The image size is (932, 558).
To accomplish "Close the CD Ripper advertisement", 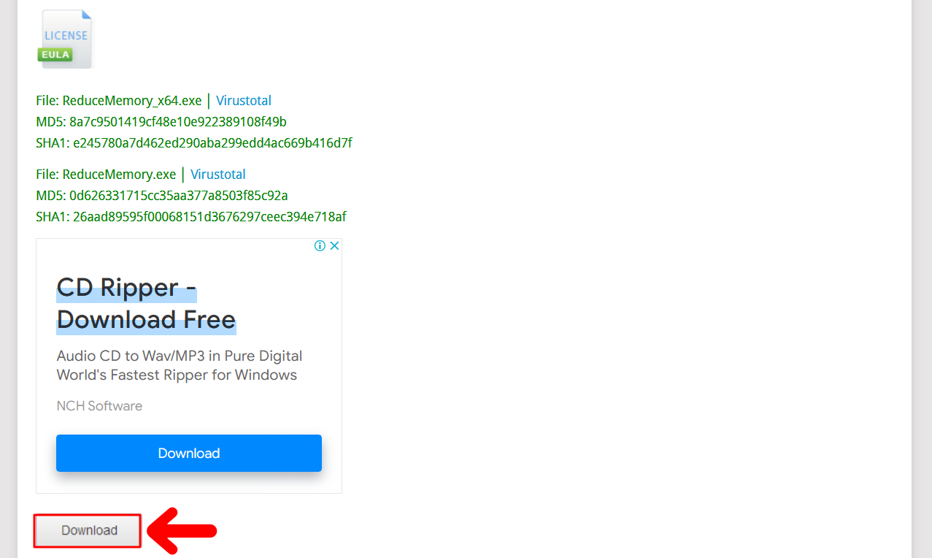I will (x=334, y=246).
